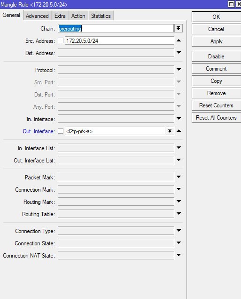Expand the Connection NAT State field

[x=179, y=255]
